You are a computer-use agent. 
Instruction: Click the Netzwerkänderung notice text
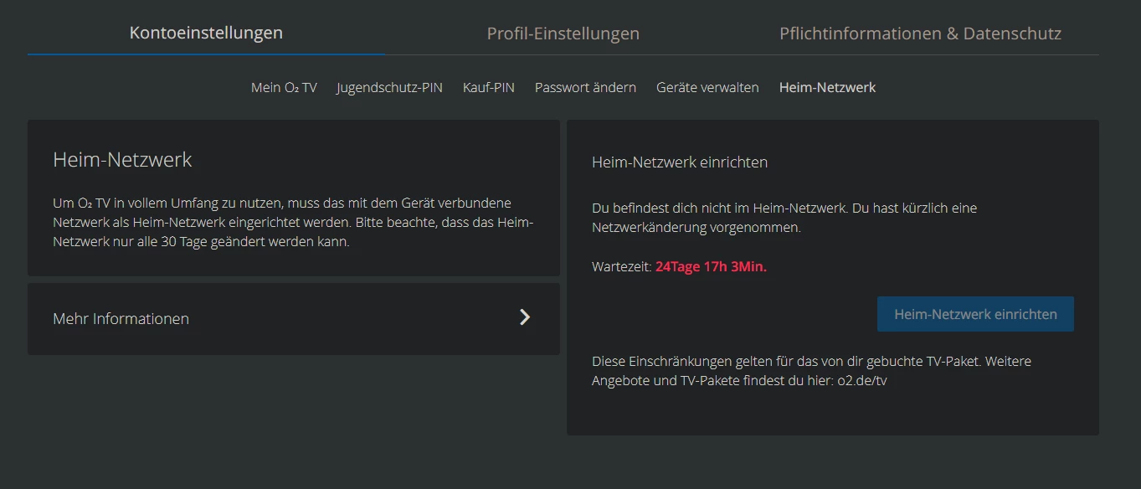pyautogui.click(x=784, y=218)
